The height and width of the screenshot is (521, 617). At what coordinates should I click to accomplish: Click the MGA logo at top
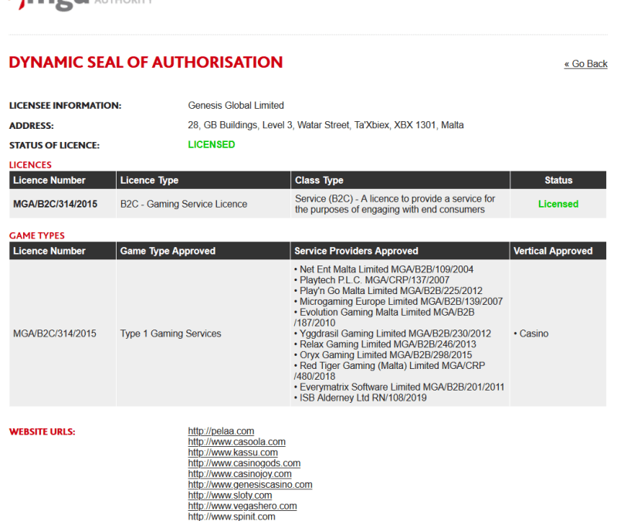point(80,5)
